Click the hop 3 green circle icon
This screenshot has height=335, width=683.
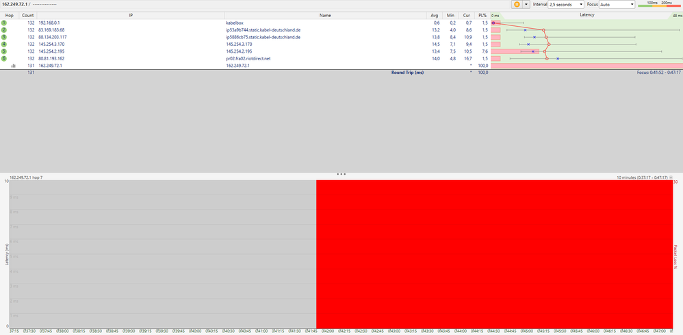pyautogui.click(x=4, y=37)
